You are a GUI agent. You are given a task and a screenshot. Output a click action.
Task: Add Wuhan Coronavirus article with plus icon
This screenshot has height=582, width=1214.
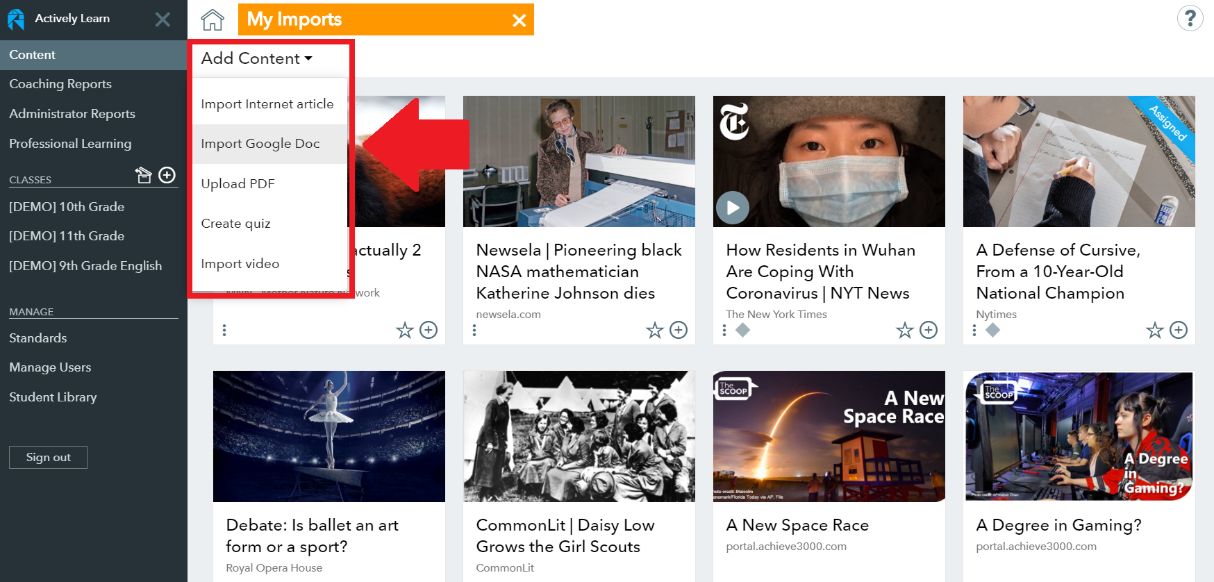coord(929,330)
